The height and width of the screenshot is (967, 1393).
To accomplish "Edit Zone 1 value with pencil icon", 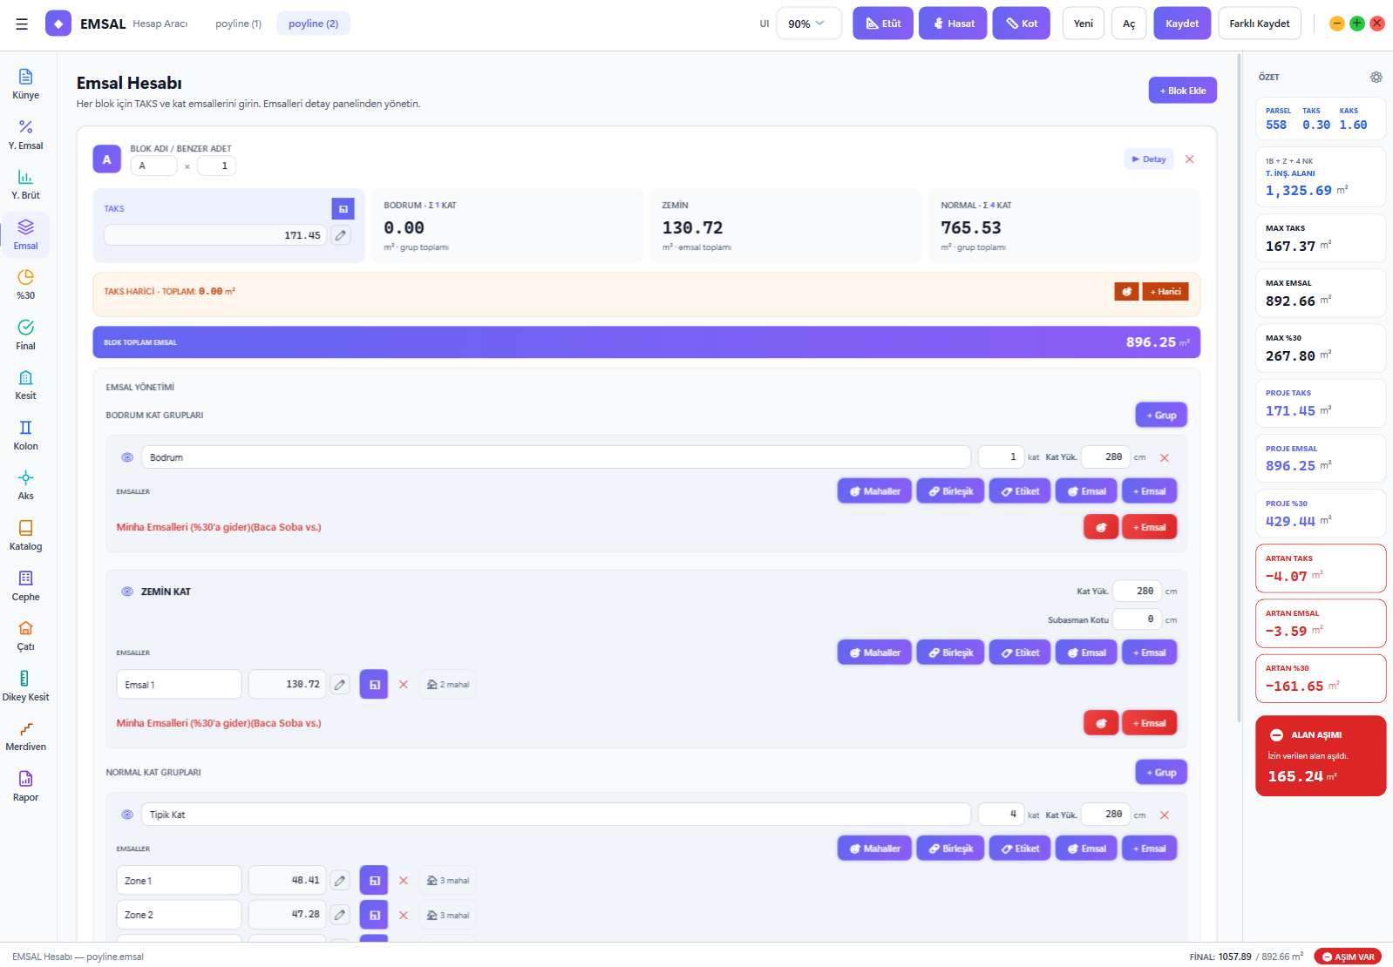I will click(340, 881).
